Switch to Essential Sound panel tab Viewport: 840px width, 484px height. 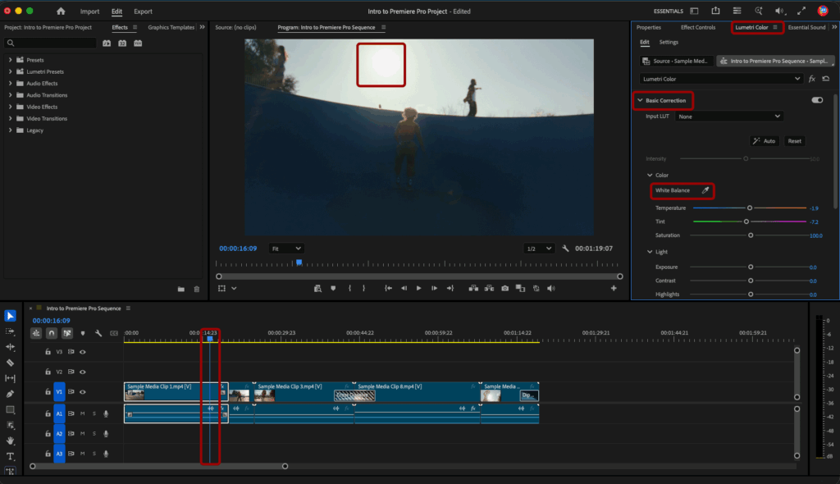click(x=806, y=27)
